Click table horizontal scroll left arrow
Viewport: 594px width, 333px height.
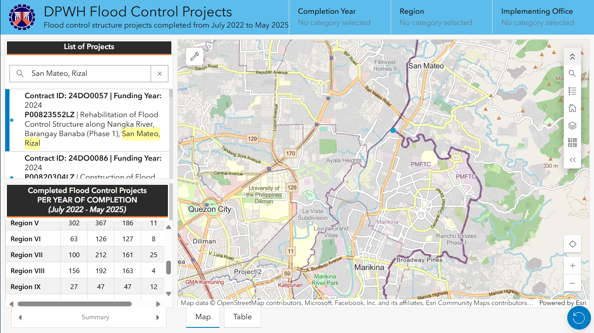click(11, 304)
